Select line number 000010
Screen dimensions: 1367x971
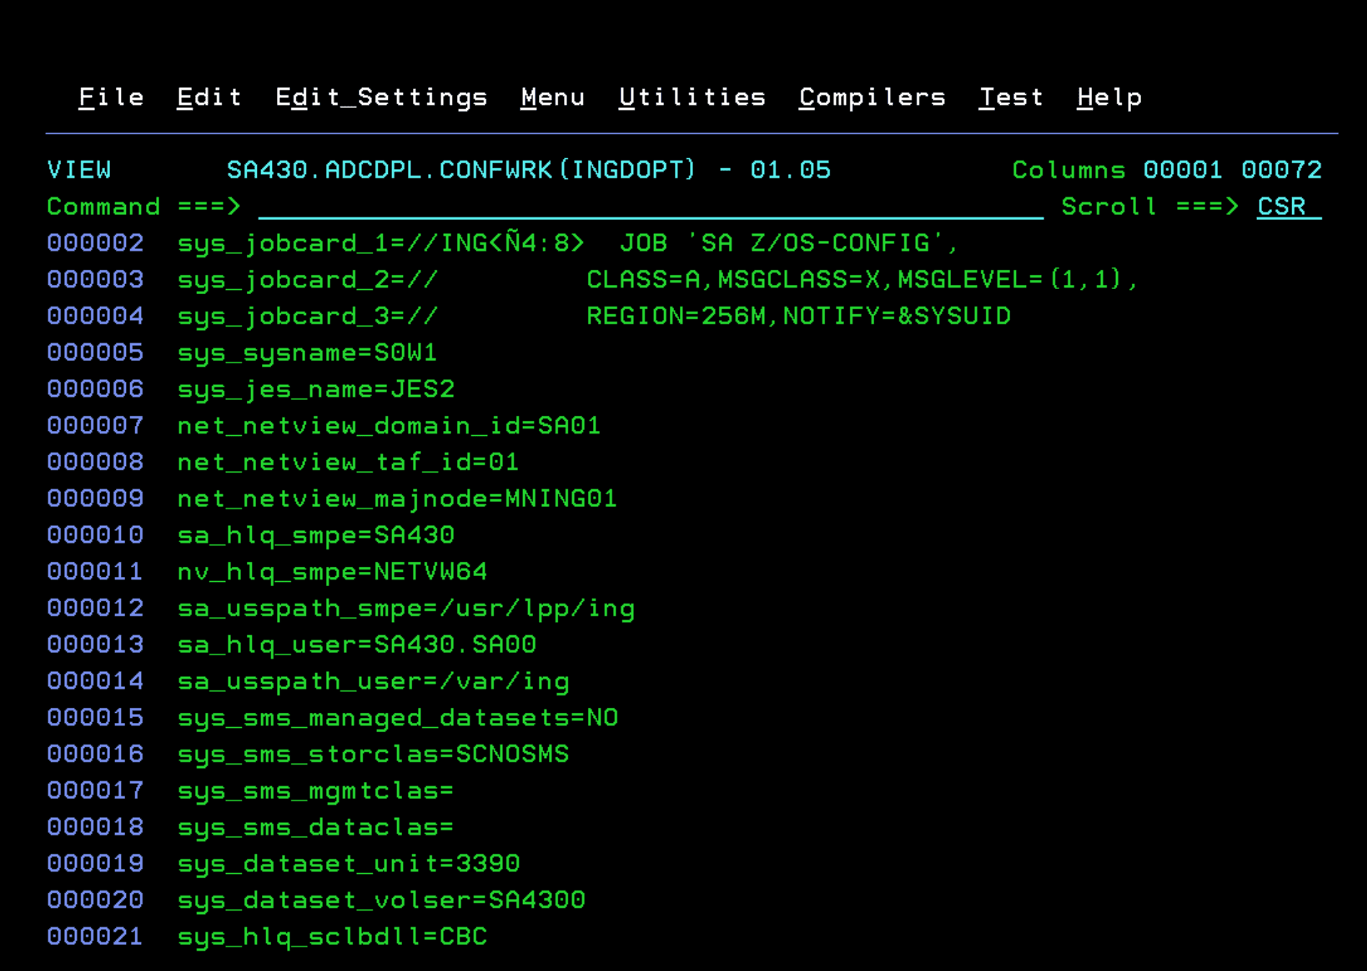(95, 534)
